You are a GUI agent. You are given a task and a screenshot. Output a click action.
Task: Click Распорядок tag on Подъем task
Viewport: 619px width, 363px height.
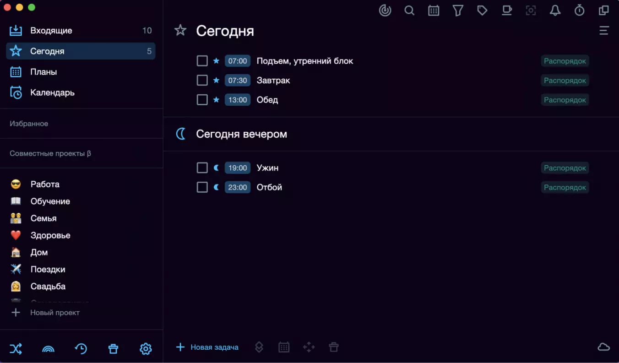pyautogui.click(x=565, y=61)
